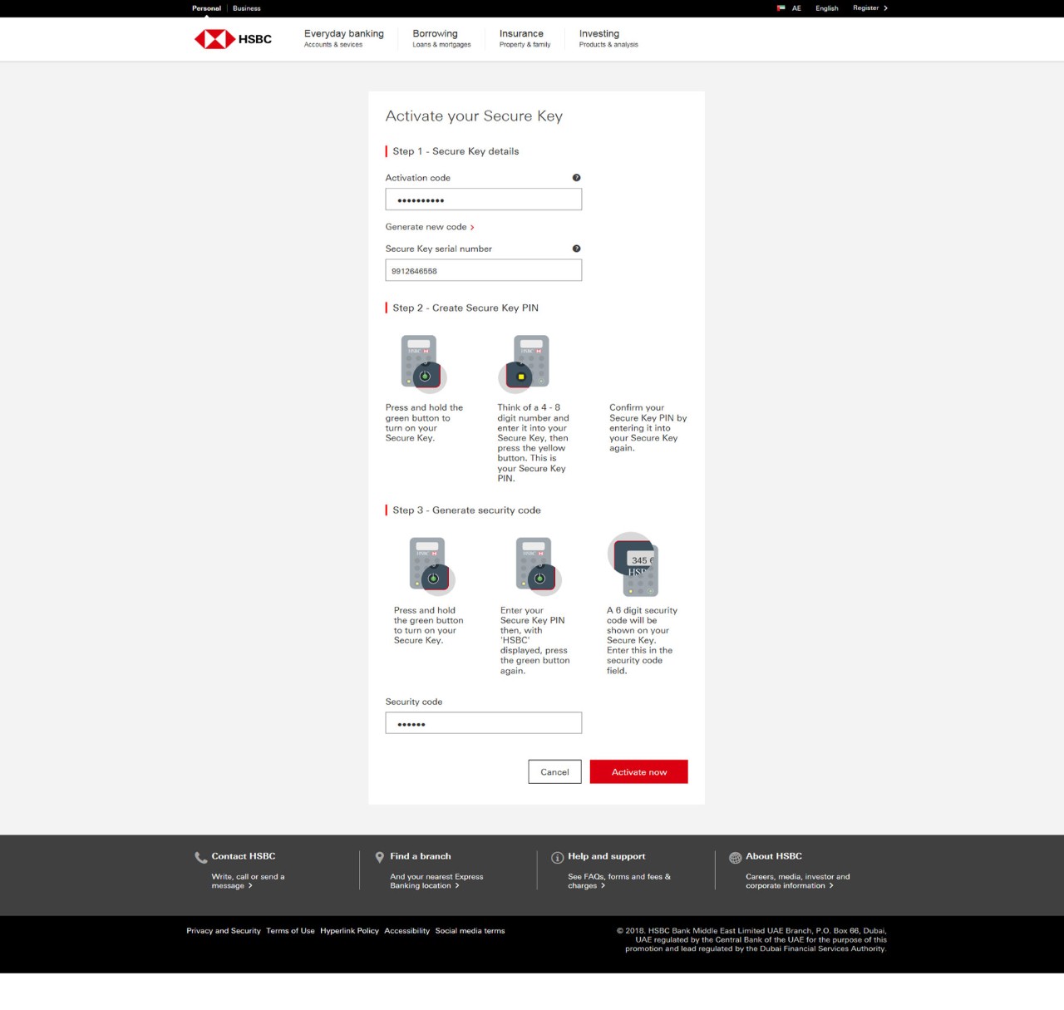Viewport: 1064px width, 1010px height.
Task: Click the location pin icon for Find a branch
Action: coord(380,857)
